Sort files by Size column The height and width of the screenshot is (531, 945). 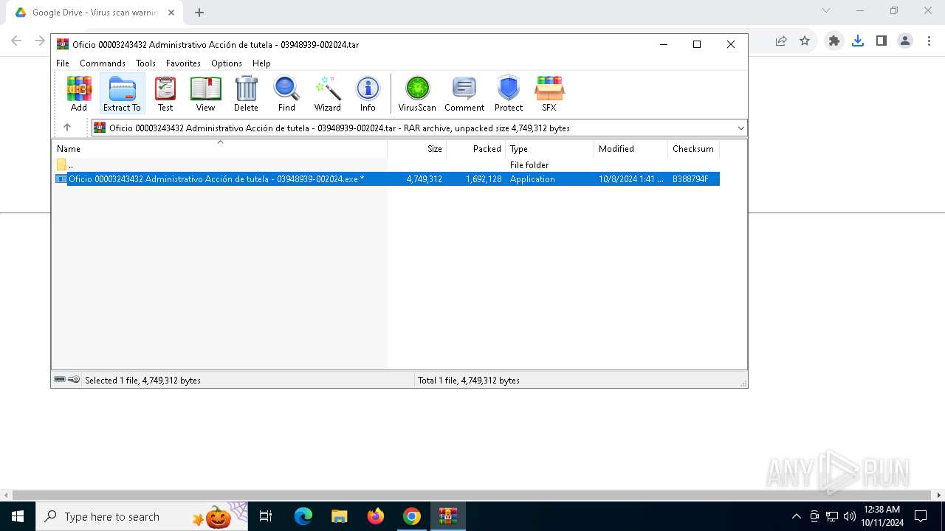pyautogui.click(x=417, y=148)
